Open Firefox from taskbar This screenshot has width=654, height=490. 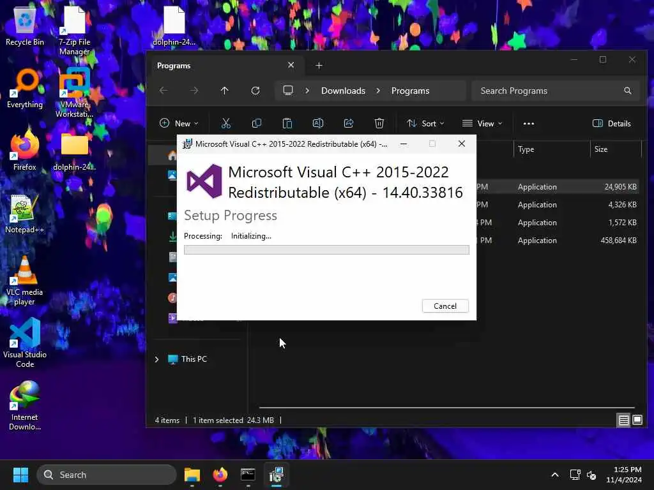220,475
